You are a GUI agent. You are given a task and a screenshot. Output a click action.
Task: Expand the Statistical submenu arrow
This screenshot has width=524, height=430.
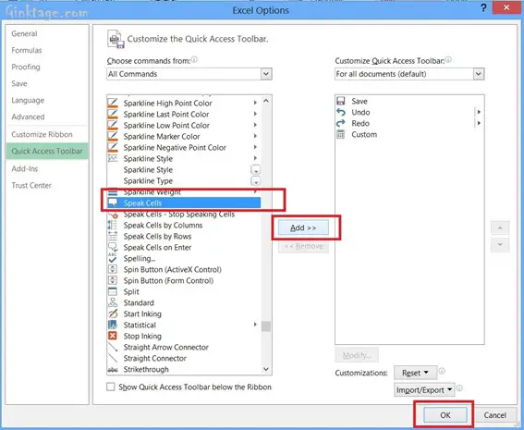pos(255,325)
